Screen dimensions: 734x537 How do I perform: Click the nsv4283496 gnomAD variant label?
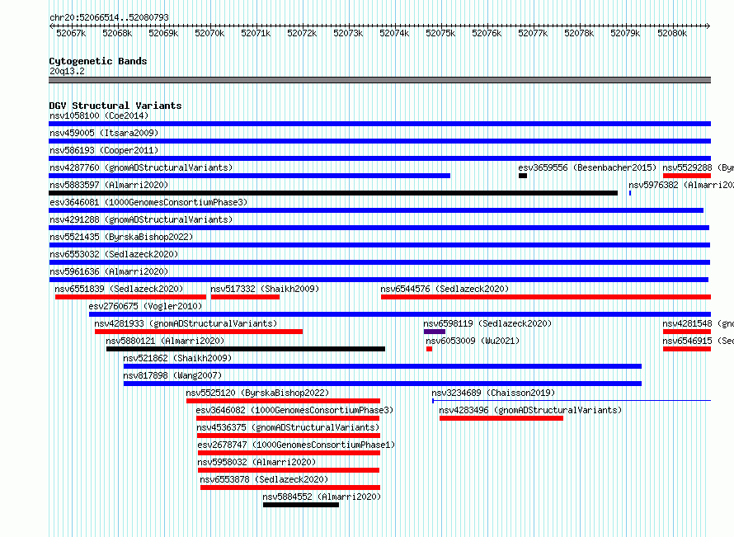click(530, 410)
